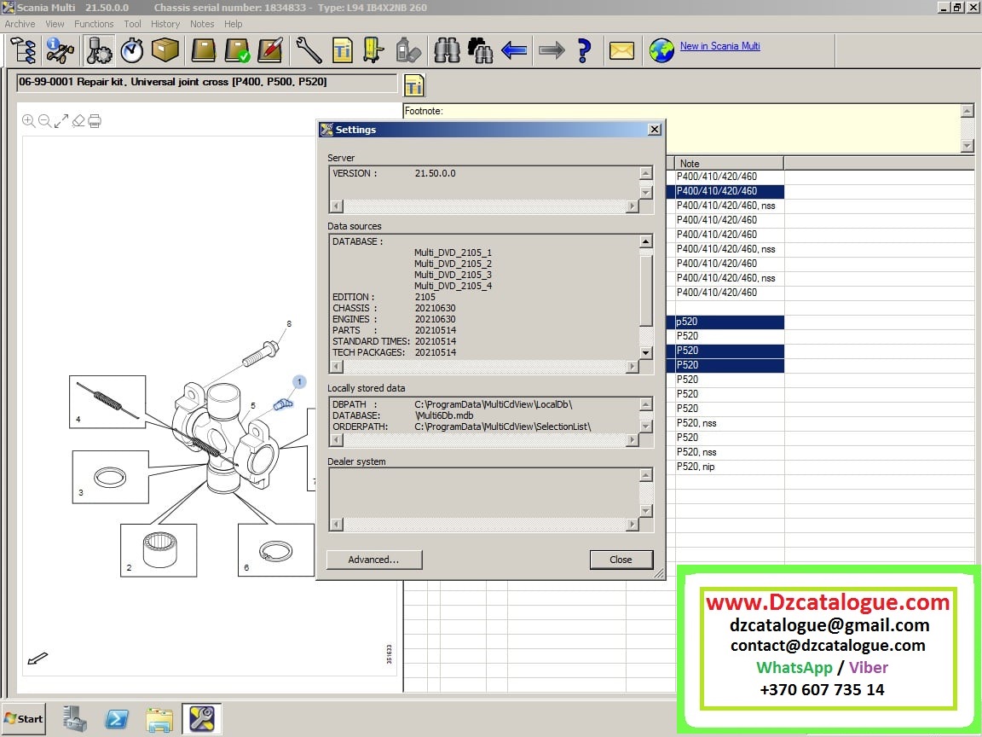Screen dimensions: 982x737
Task: Open the Tool menu
Action: pyautogui.click(x=132, y=24)
